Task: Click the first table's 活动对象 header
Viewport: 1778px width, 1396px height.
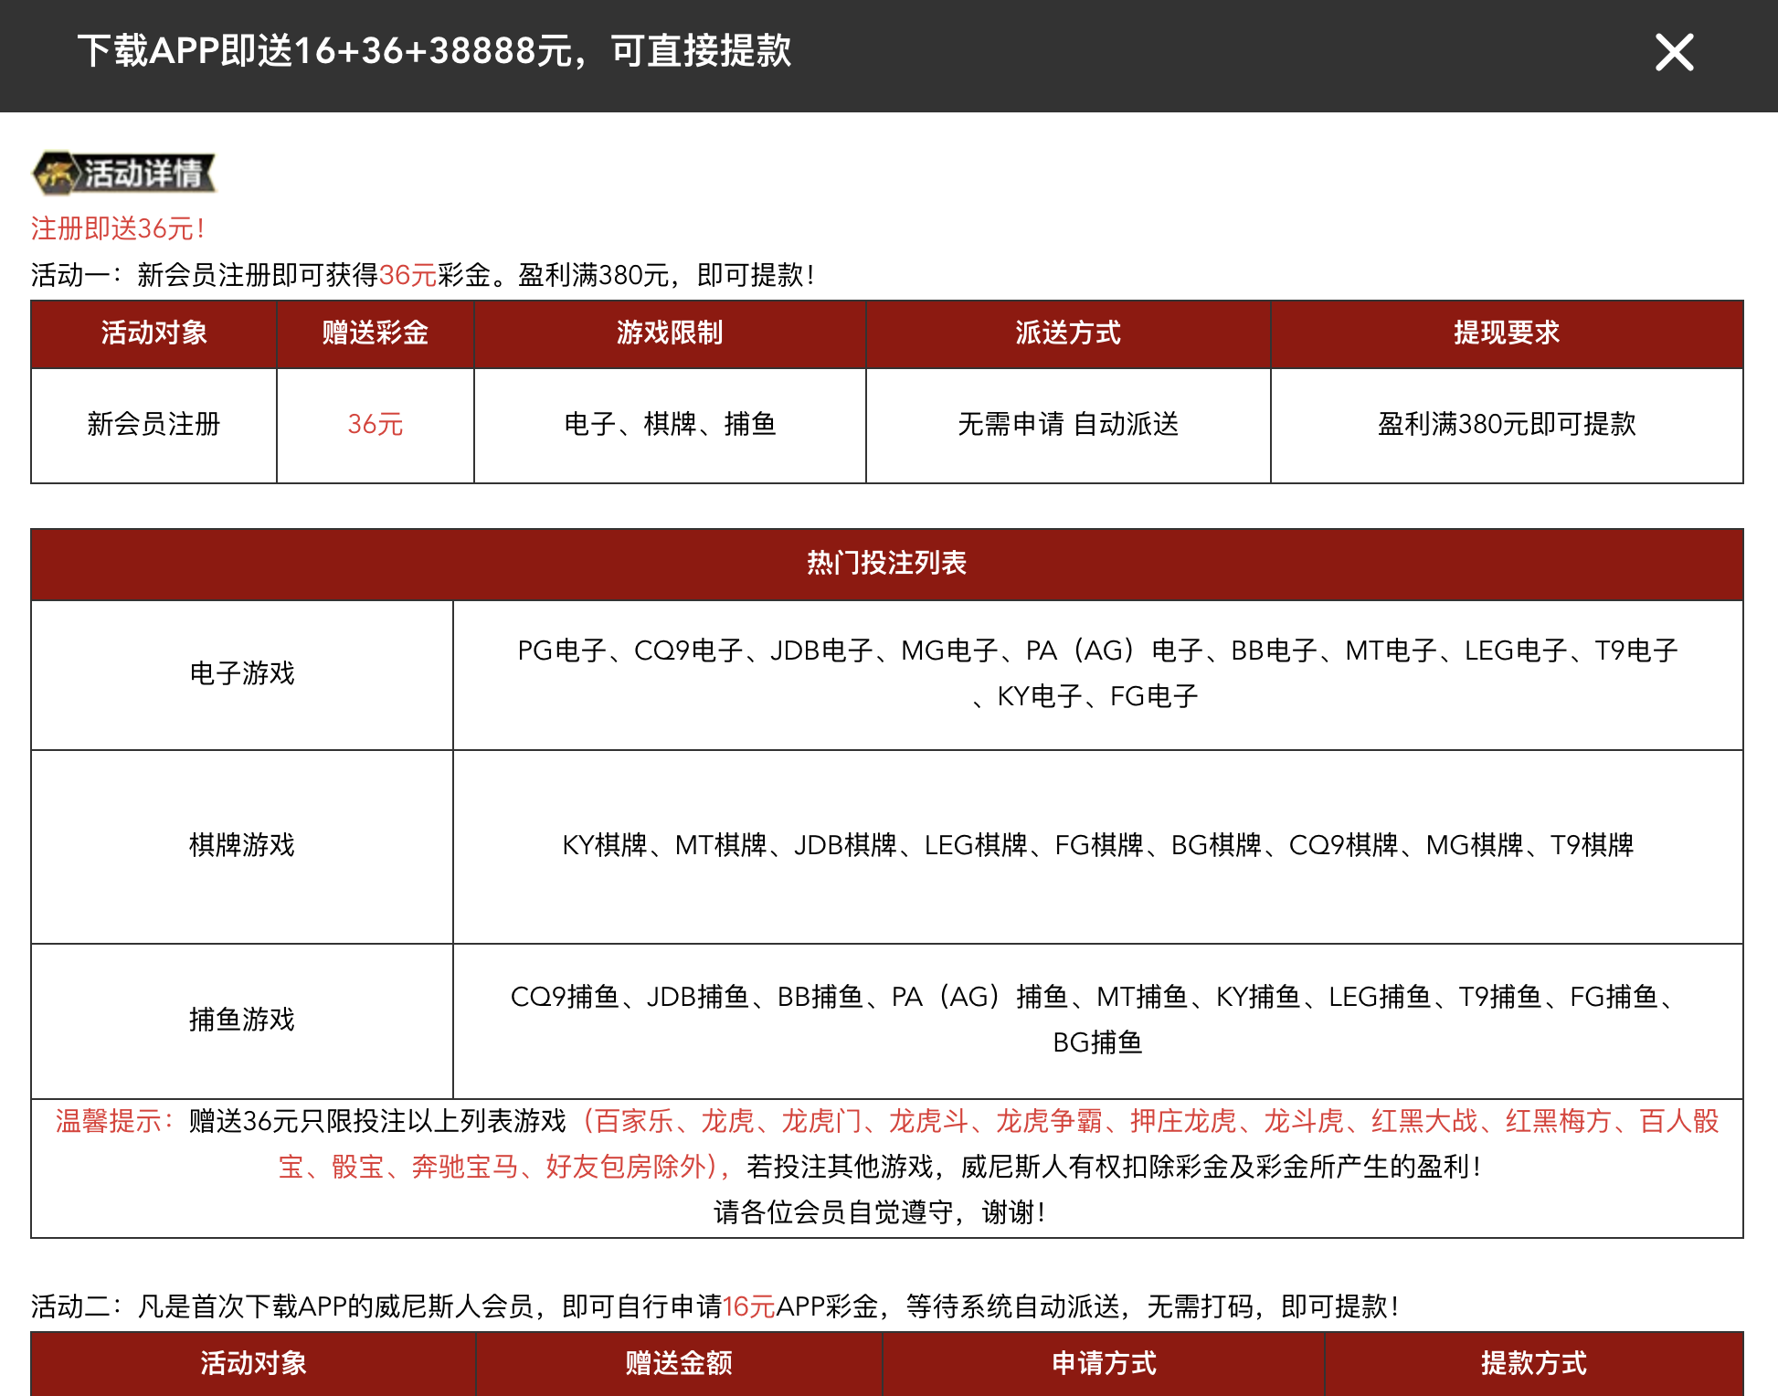Action: point(153,333)
